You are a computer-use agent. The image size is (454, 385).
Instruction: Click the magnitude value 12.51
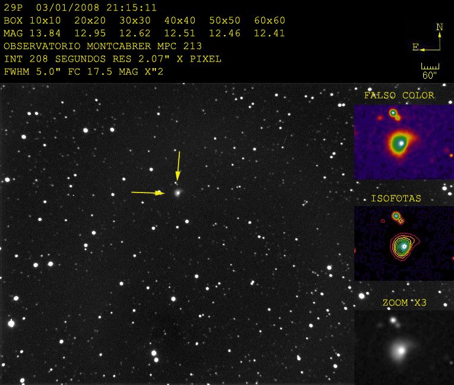[x=180, y=33]
